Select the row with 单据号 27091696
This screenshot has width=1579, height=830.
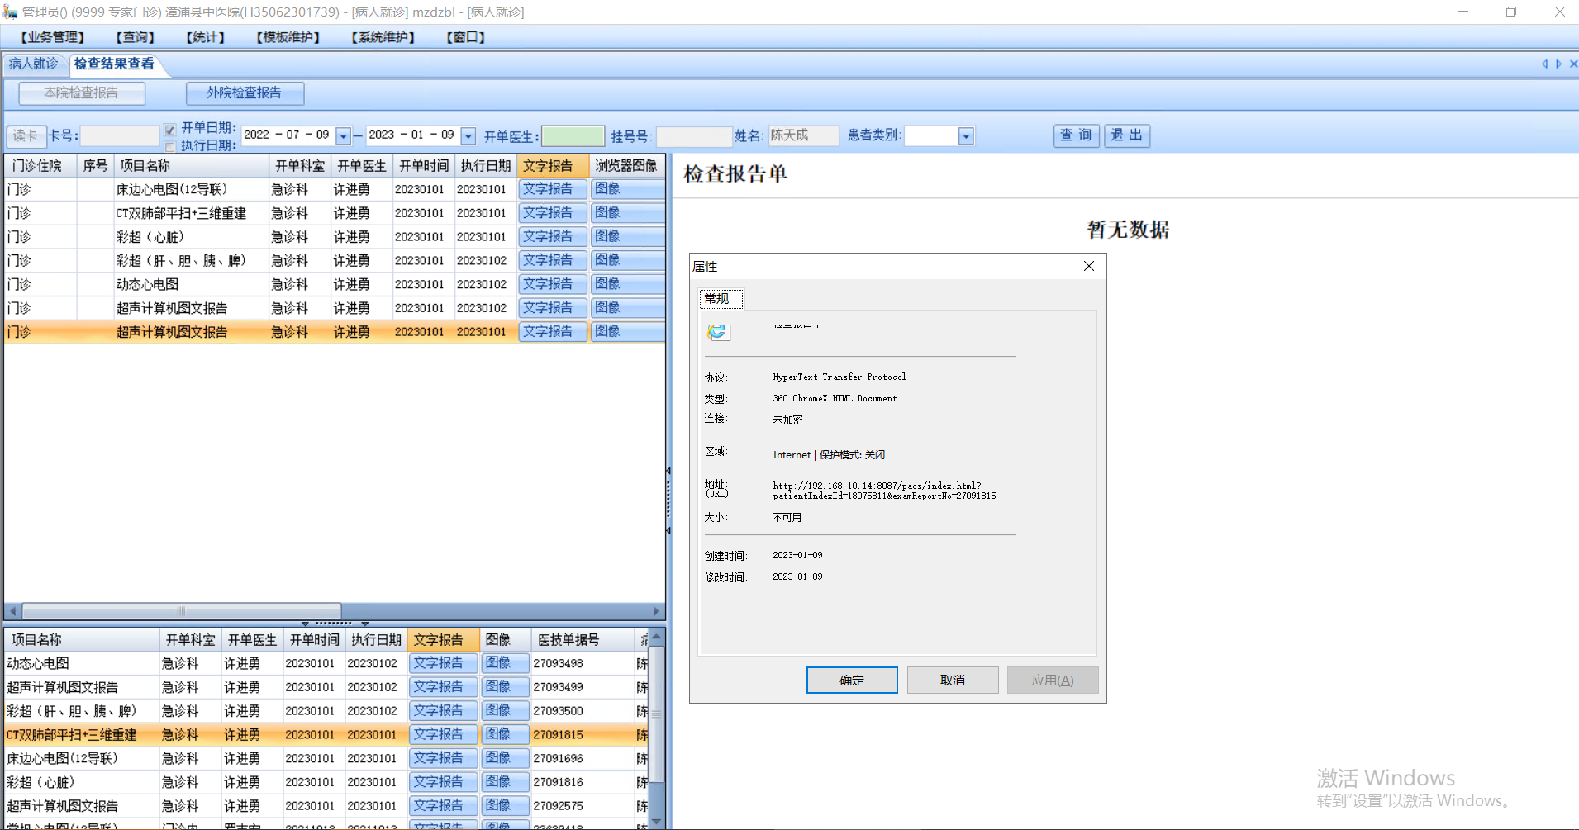(326, 759)
